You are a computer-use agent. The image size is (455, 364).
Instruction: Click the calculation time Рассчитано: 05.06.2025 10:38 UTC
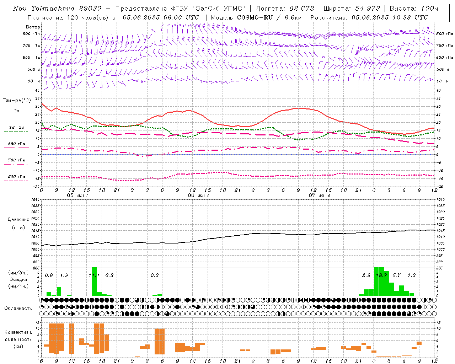(x=369, y=17)
